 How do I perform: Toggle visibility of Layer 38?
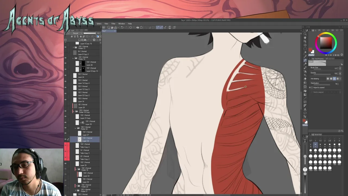[x=65, y=139]
